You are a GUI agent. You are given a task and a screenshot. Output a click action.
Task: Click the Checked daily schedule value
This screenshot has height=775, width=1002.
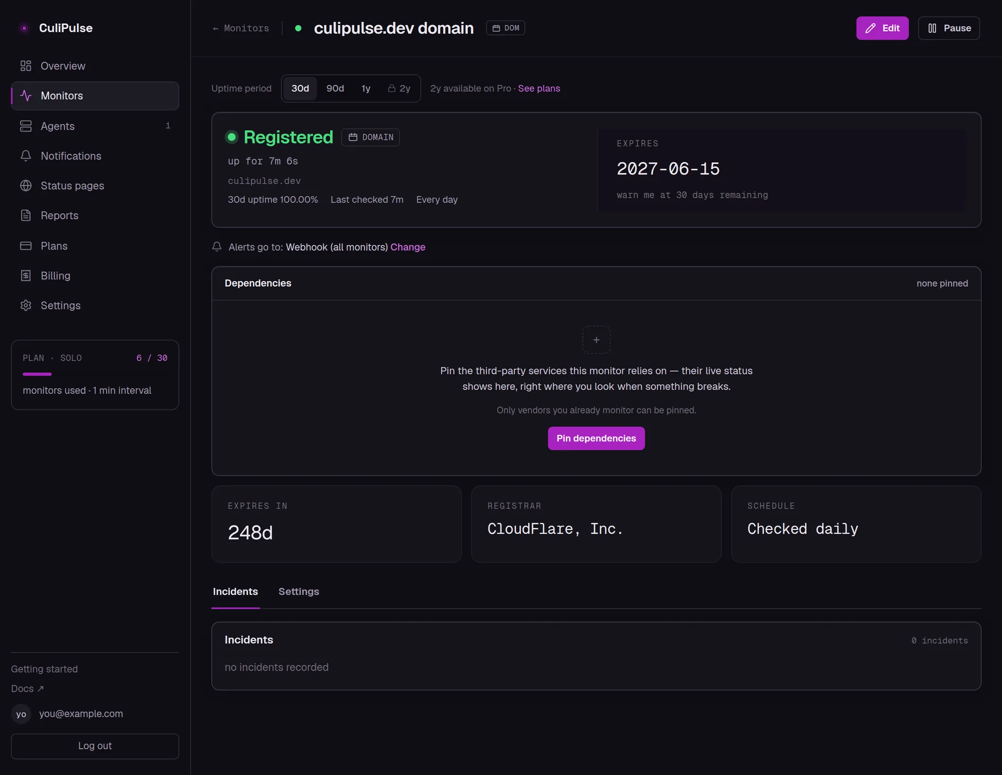pos(802,528)
